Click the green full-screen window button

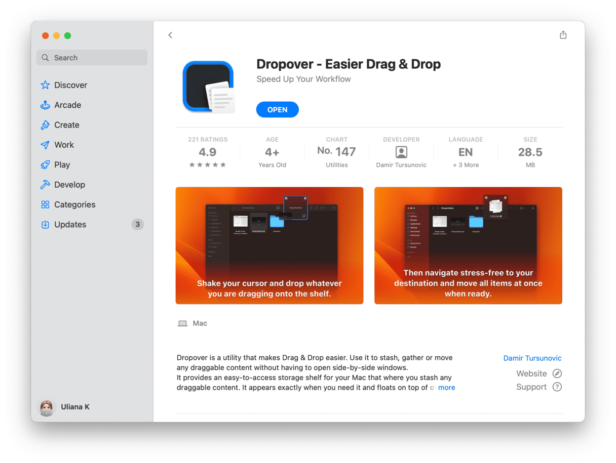click(x=67, y=35)
